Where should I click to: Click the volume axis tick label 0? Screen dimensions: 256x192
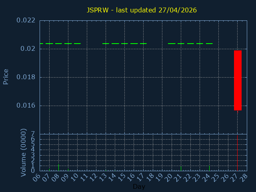coord(33,171)
